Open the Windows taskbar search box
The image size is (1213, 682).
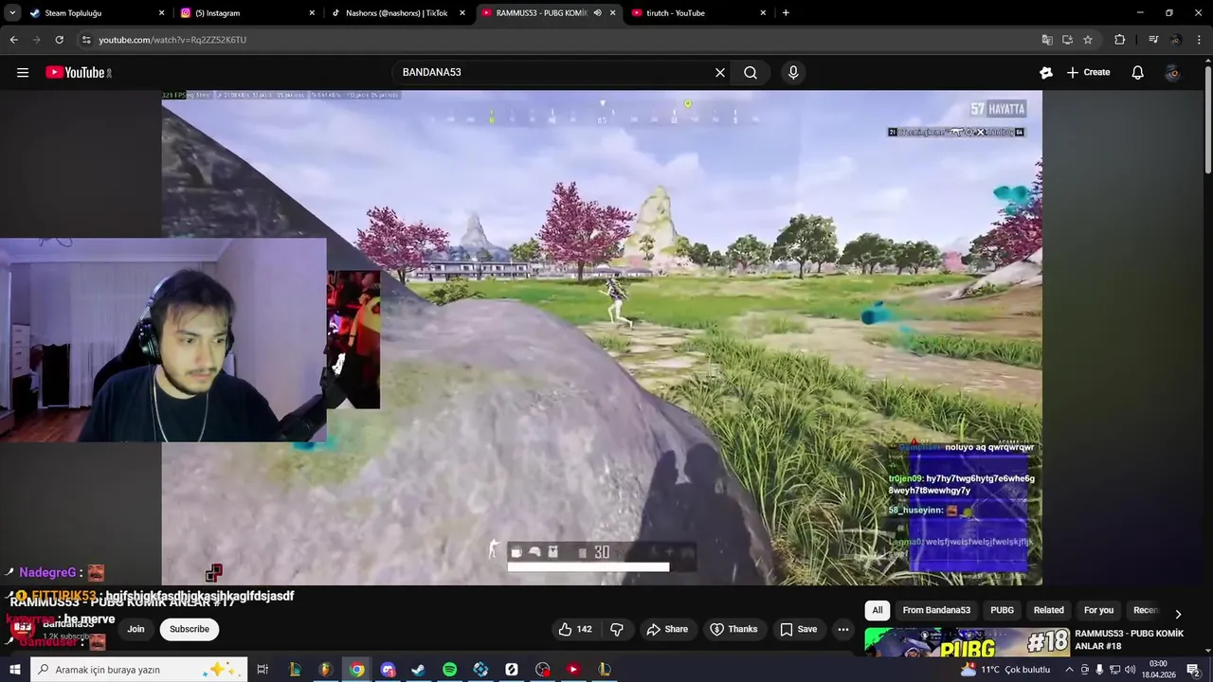coord(138,670)
